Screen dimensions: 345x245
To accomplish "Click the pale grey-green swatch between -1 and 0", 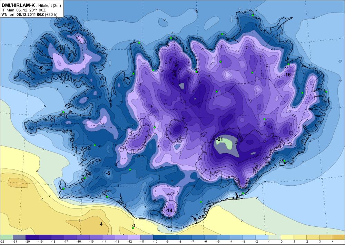I will (274, 237).
